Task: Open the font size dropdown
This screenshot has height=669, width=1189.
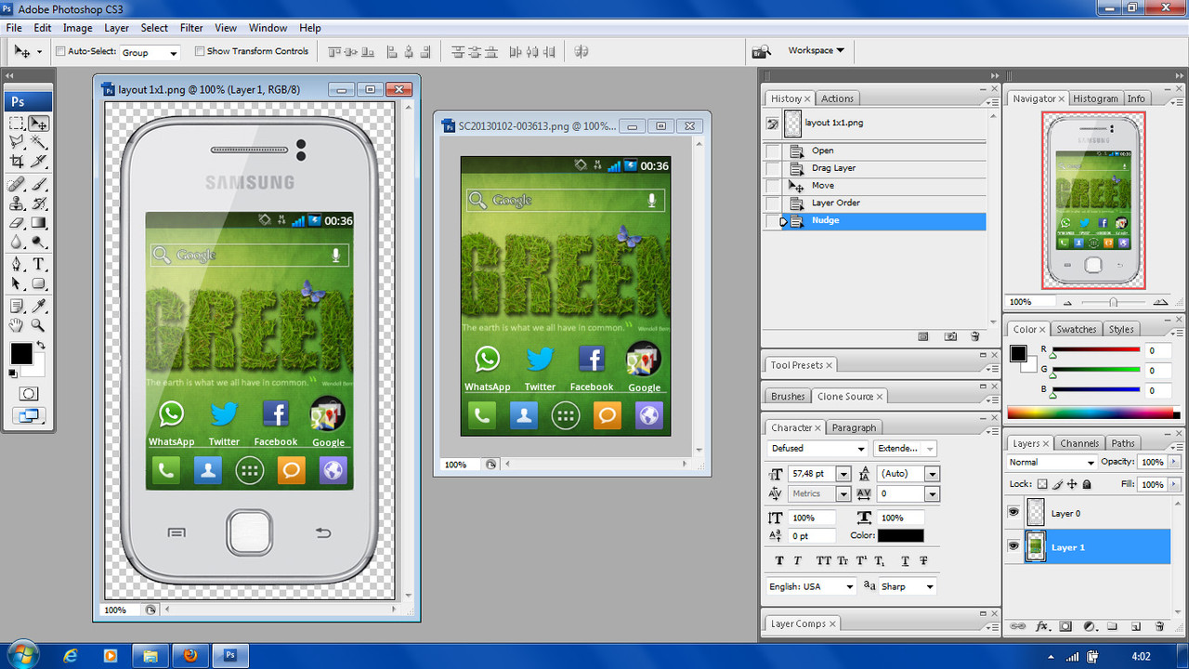Action: 843,474
